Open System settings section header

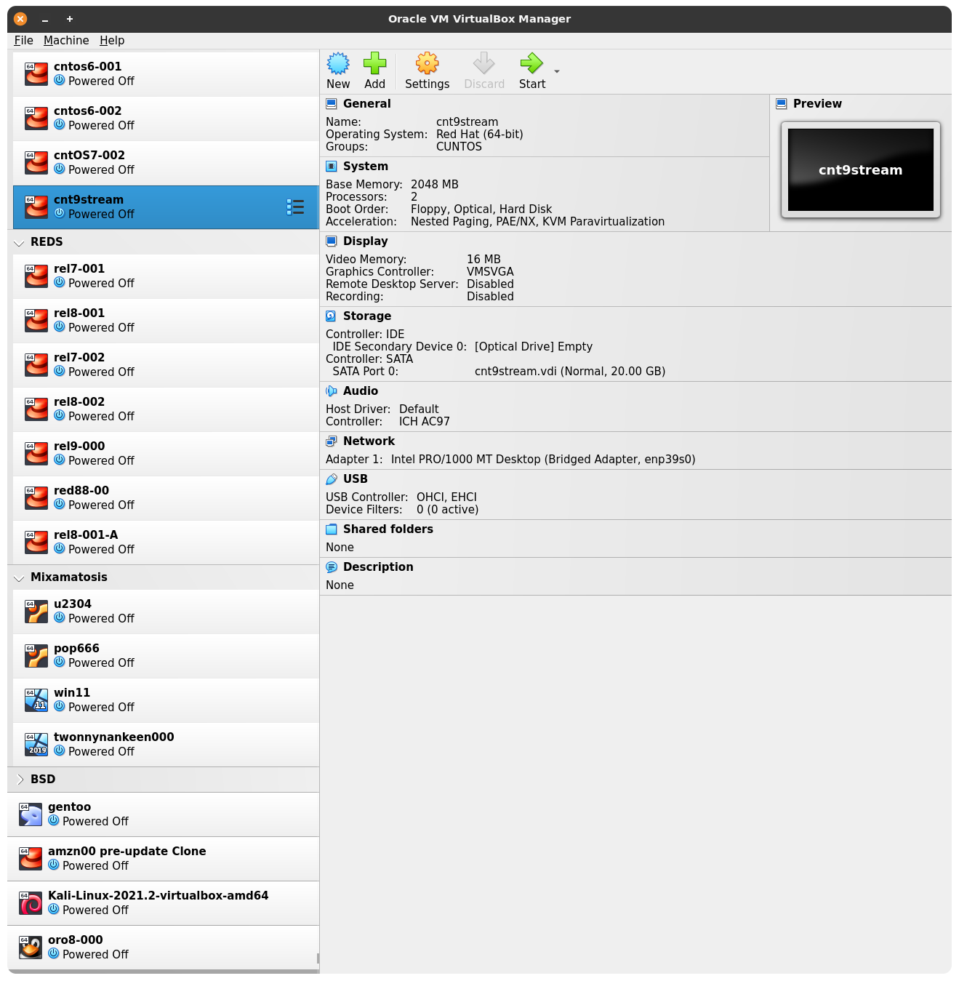[x=365, y=167]
